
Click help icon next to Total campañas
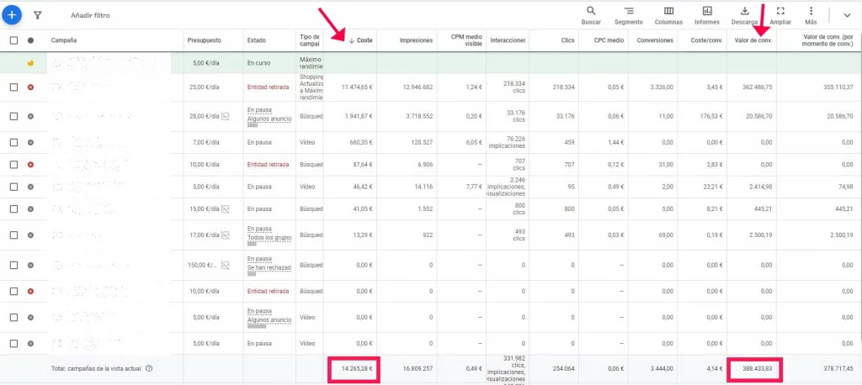pos(149,368)
